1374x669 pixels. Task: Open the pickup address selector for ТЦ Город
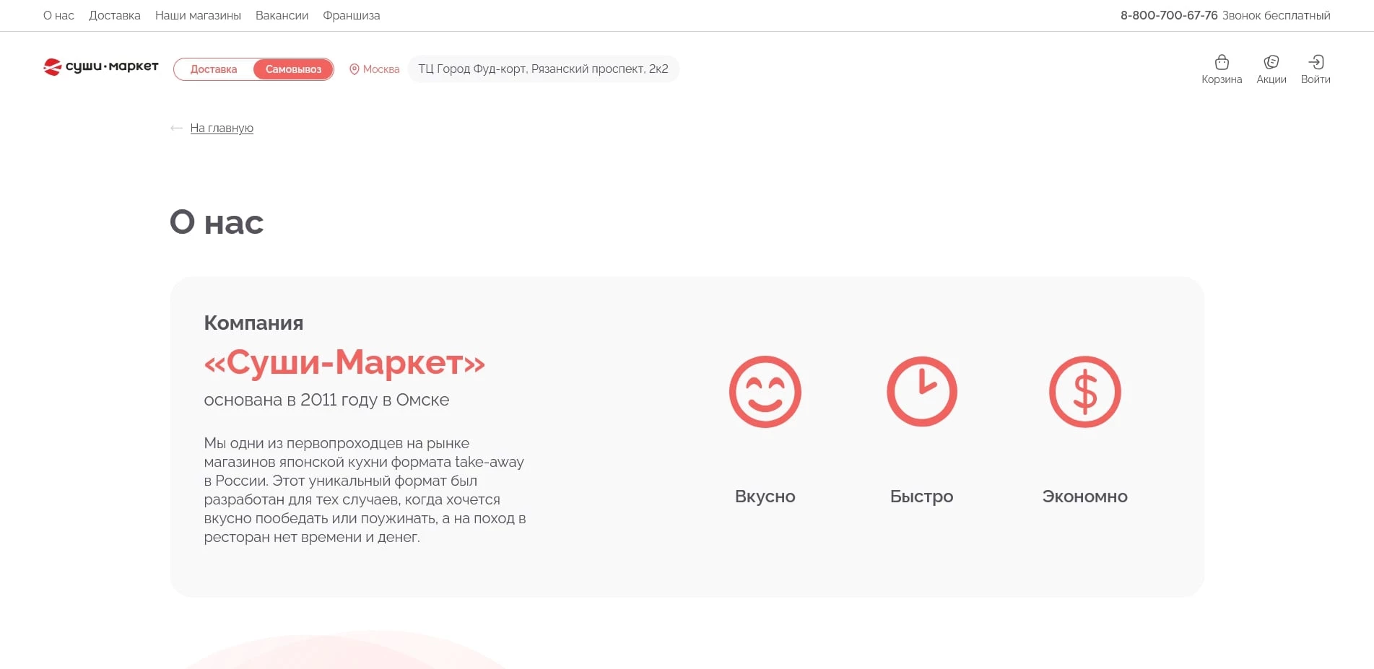click(543, 69)
